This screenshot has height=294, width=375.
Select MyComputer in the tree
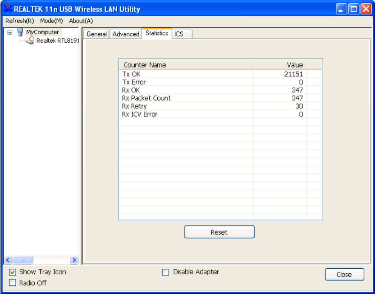[x=42, y=32]
